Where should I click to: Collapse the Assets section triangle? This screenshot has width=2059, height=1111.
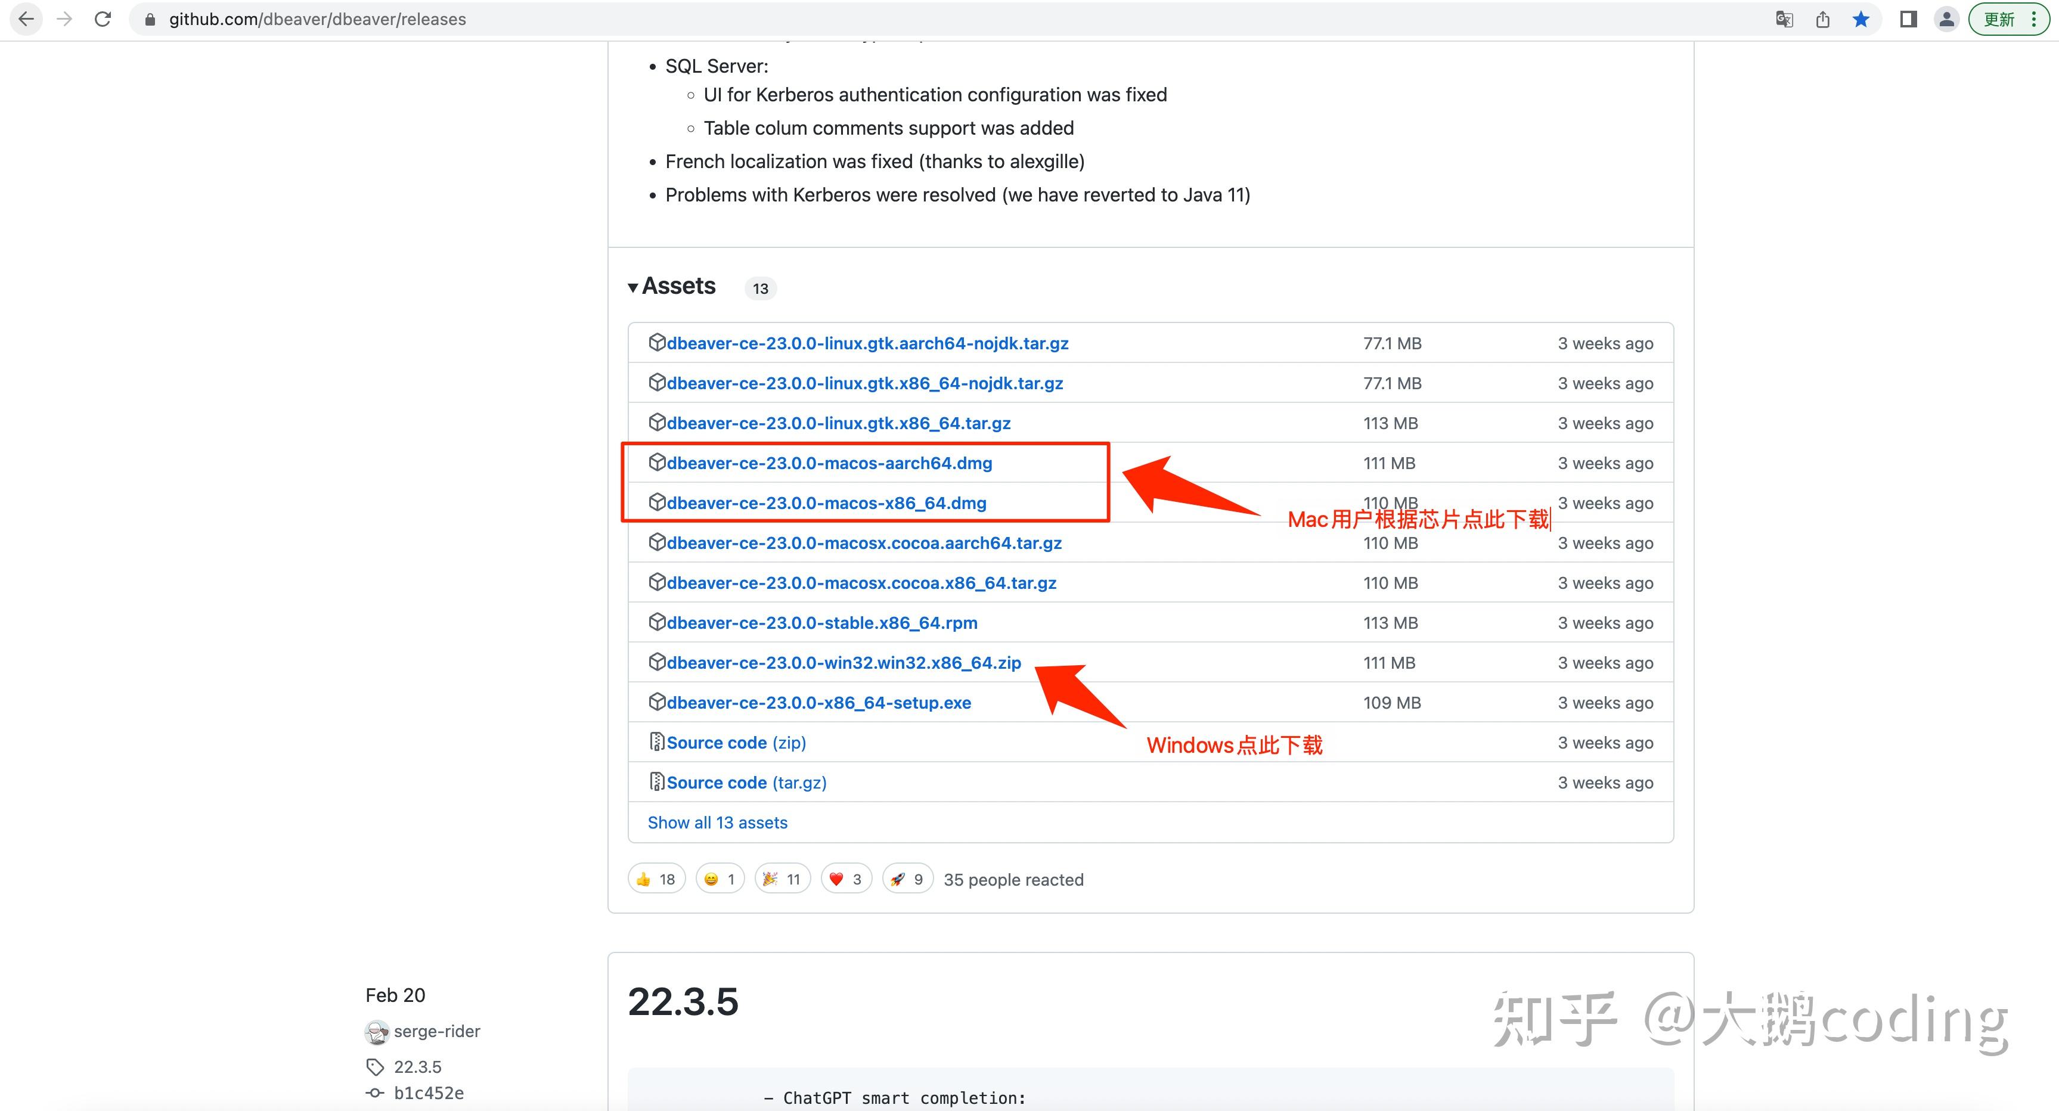tap(633, 287)
